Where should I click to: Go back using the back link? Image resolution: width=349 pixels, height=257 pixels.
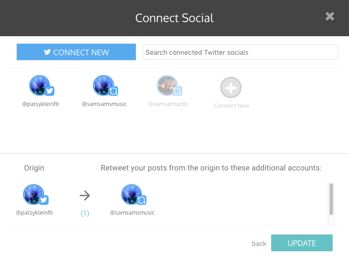pos(259,243)
